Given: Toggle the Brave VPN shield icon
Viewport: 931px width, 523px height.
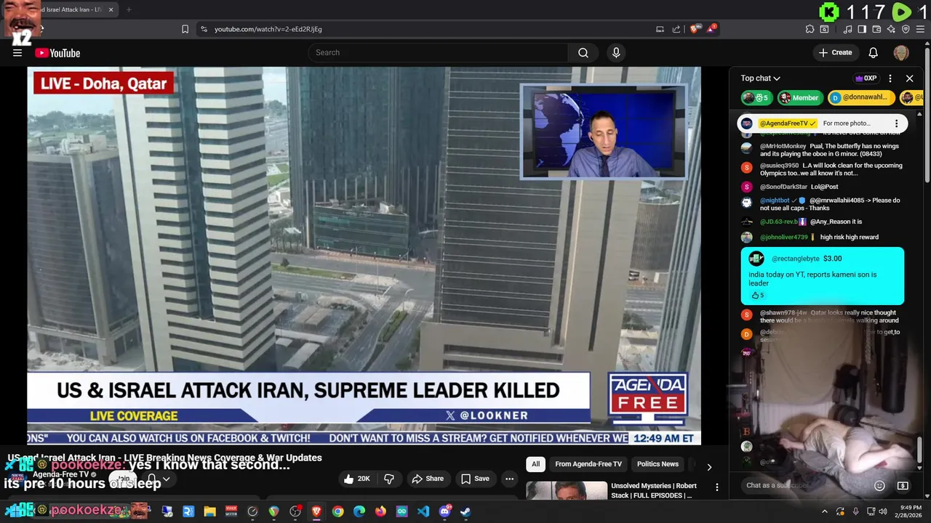Looking at the screenshot, I should (x=906, y=29).
